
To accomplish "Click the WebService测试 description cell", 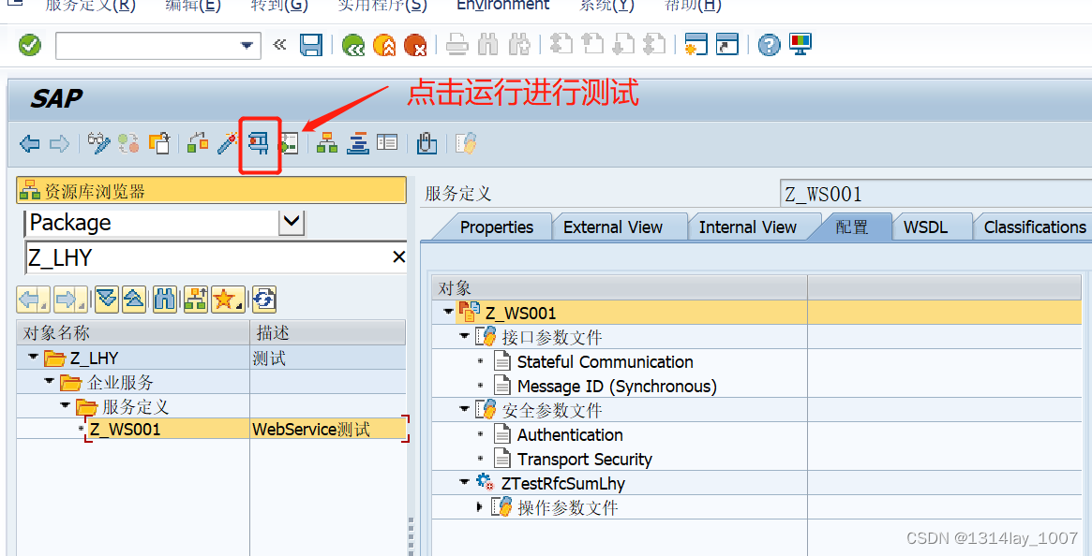I will pyautogui.click(x=328, y=430).
